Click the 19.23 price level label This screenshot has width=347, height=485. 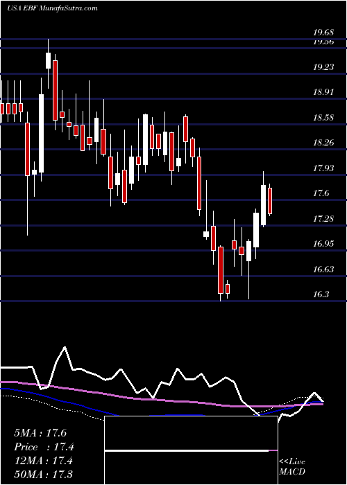(x=323, y=67)
